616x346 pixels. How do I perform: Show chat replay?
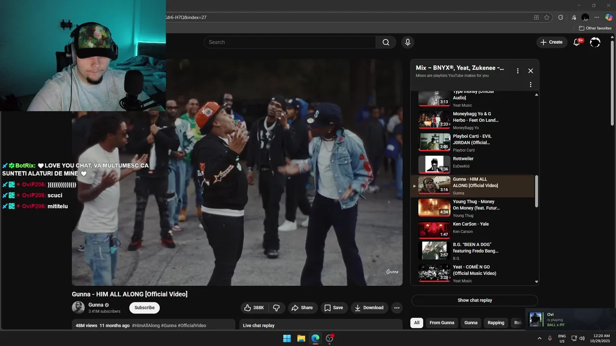(475, 300)
